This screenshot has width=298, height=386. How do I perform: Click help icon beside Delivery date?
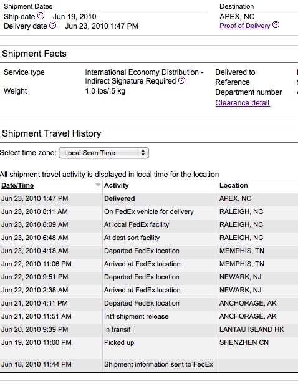click(52, 26)
